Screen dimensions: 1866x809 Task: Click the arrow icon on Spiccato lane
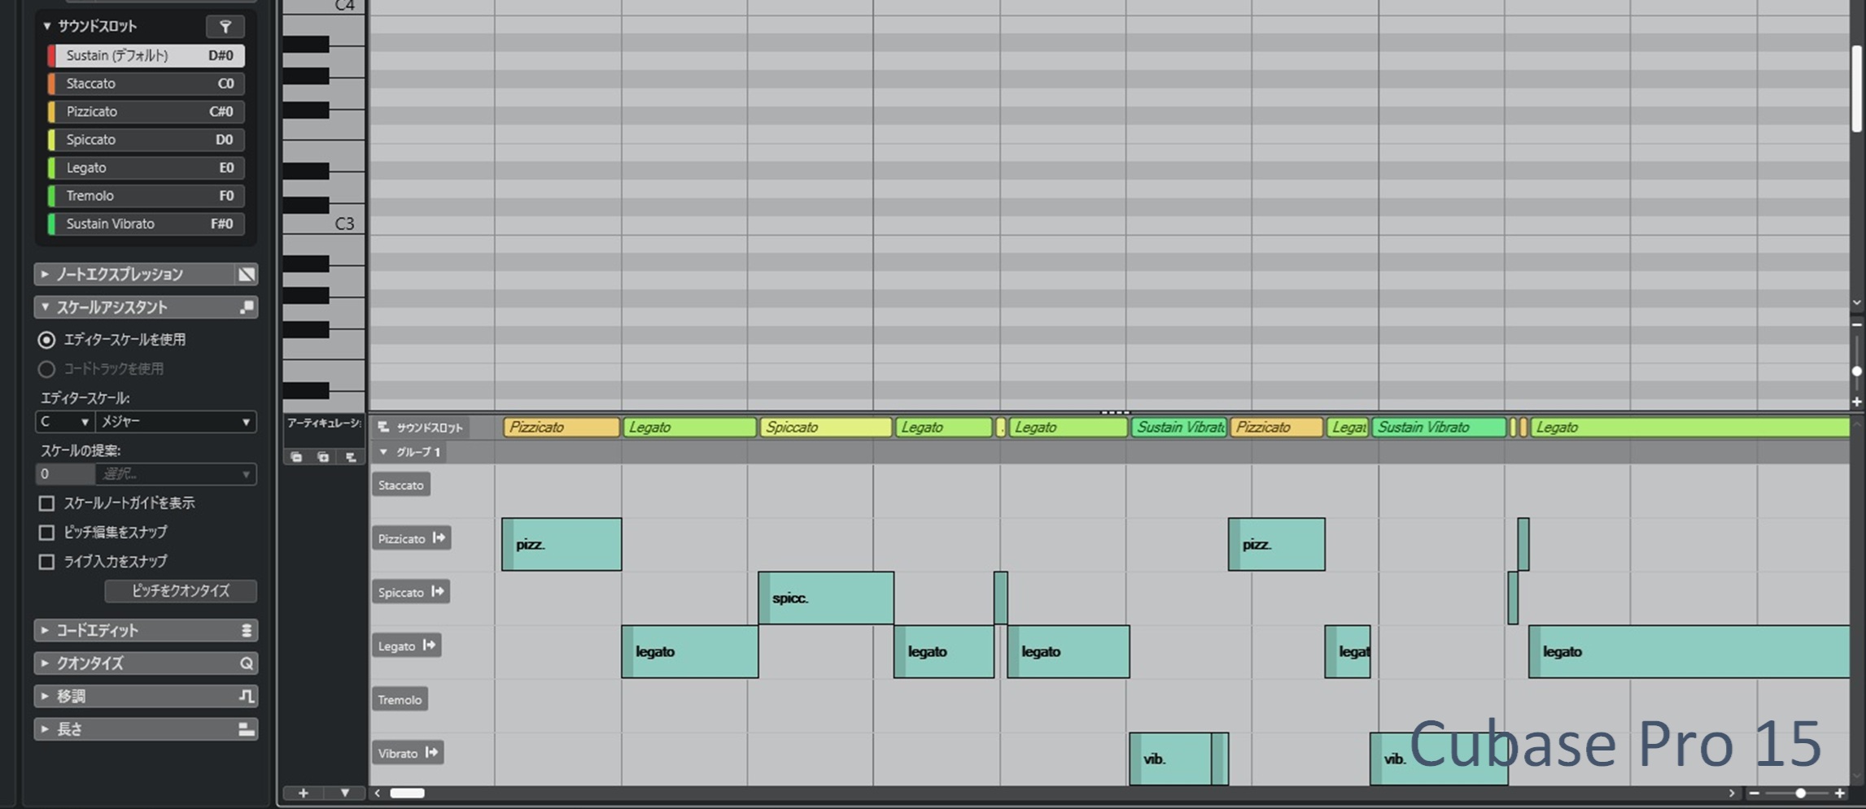(438, 592)
